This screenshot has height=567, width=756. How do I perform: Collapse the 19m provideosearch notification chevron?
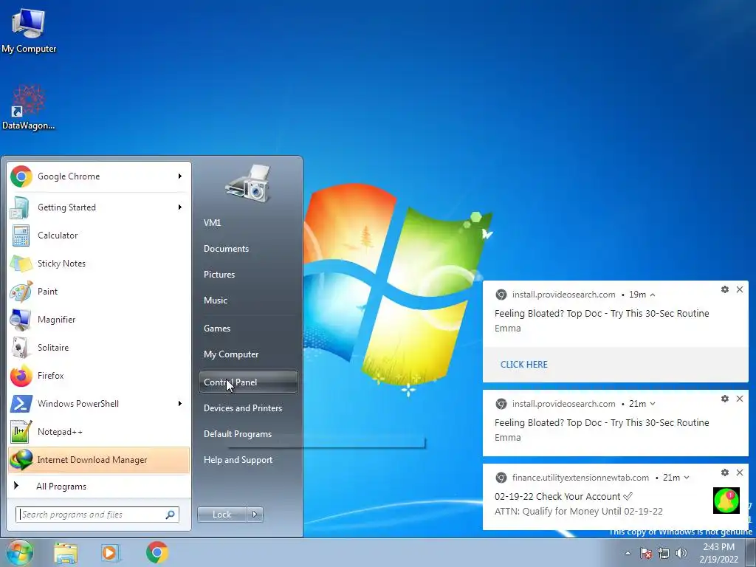(x=653, y=295)
